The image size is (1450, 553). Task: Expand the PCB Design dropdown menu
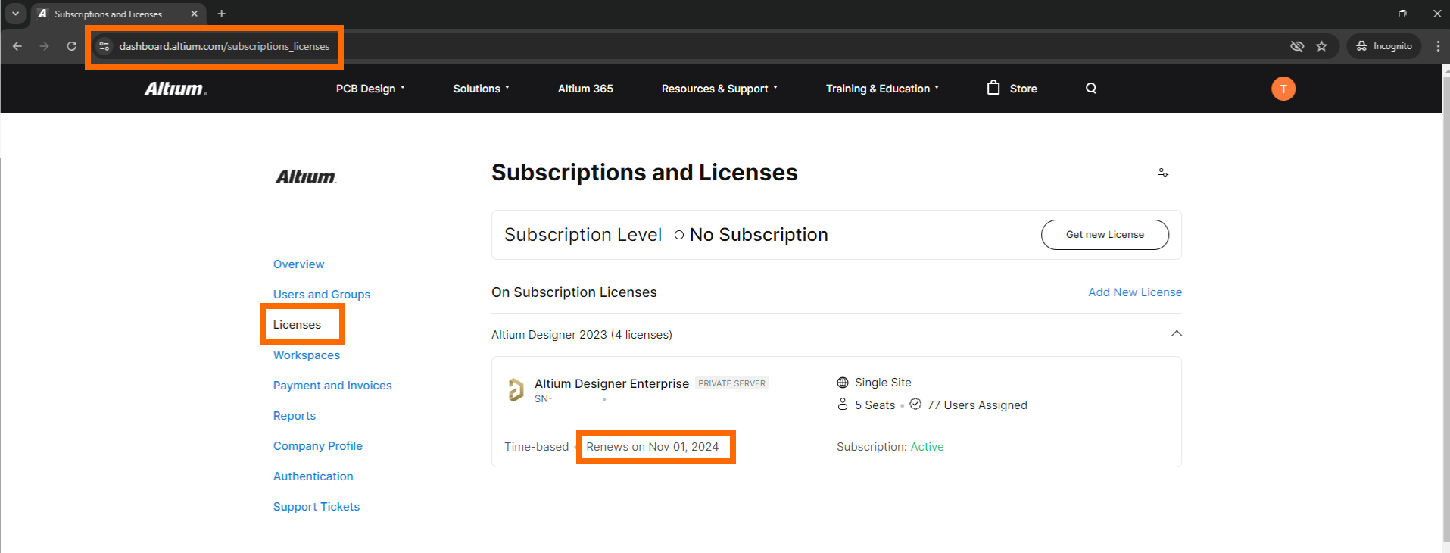[x=370, y=89]
